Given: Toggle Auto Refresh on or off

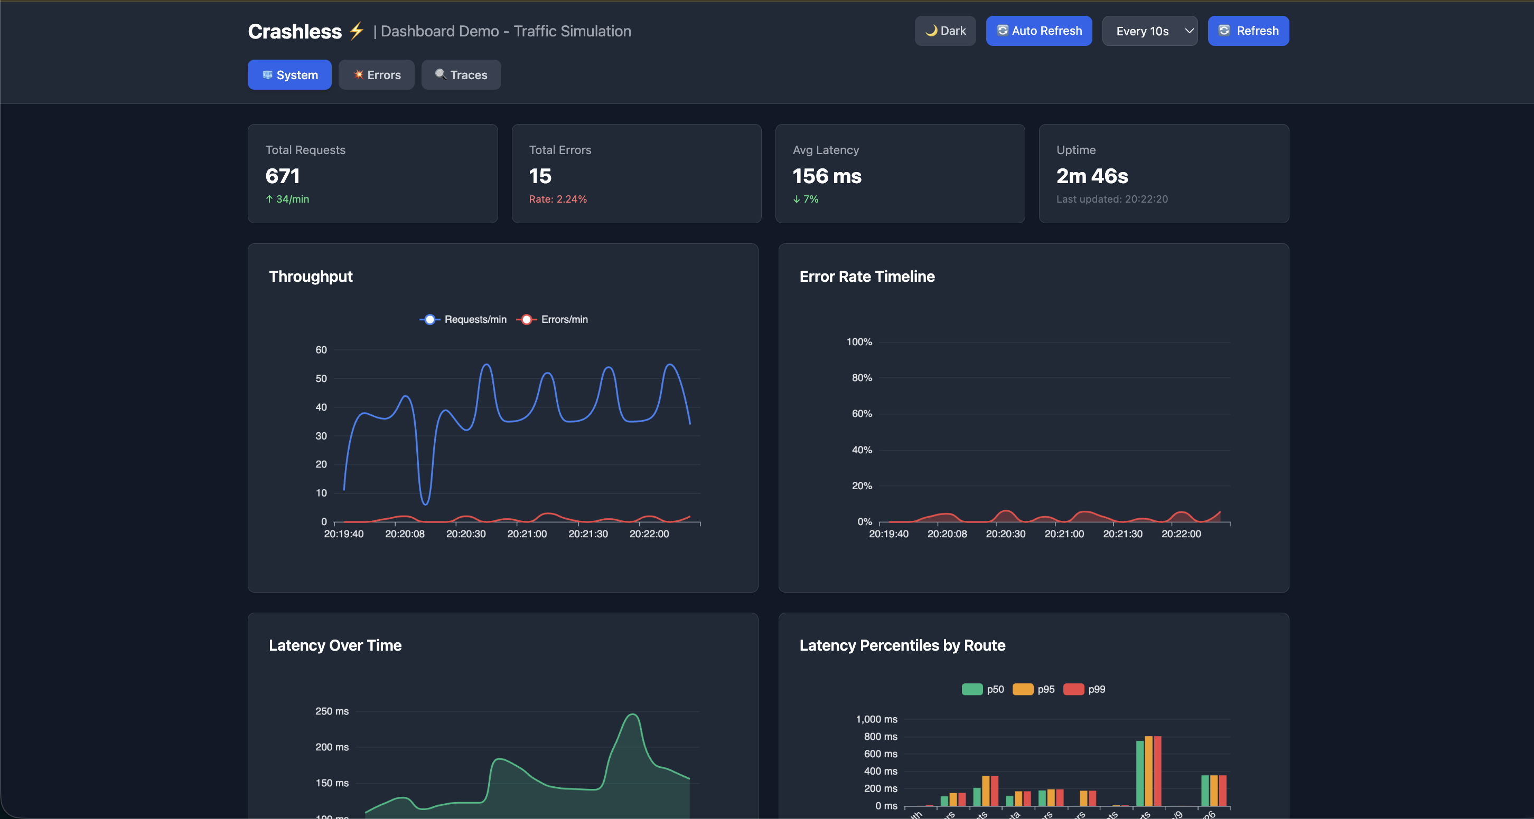Looking at the screenshot, I should (x=1039, y=31).
